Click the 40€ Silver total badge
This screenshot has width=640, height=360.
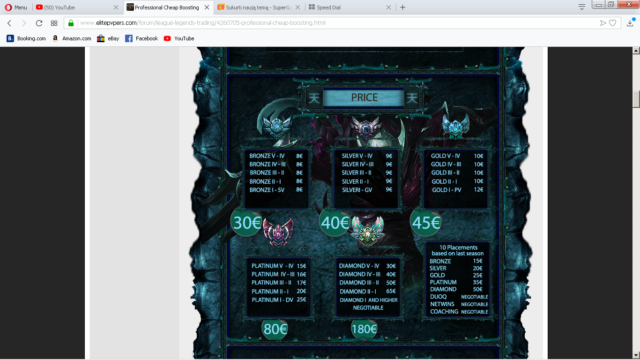[335, 223]
